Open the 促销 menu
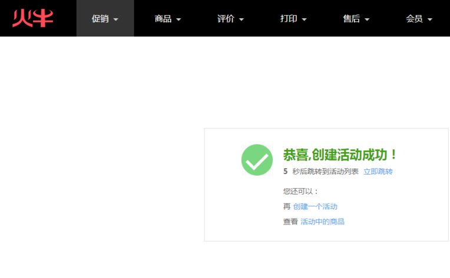Image resolution: width=450 pixels, height=278 pixels. pos(105,18)
